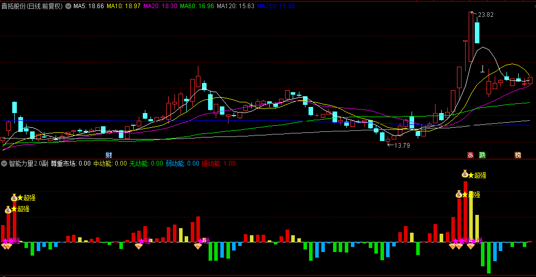Click the lower money bag icon at the far left

coord(8,209)
